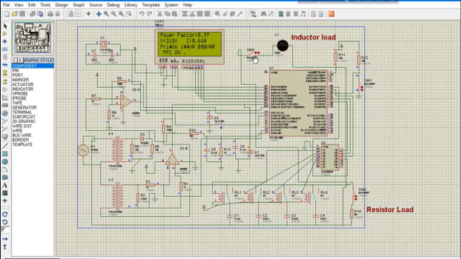
Task: Click Open Design folder icon
Action: (x=15, y=14)
